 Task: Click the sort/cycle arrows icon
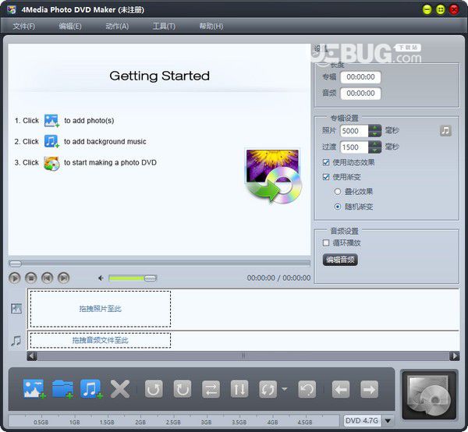pyautogui.click(x=268, y=389)
